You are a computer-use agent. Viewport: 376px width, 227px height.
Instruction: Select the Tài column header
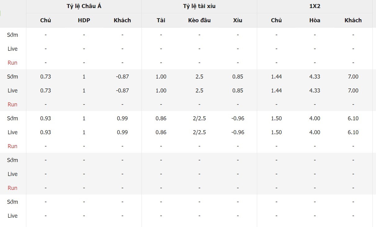click(x=161, y=20)
